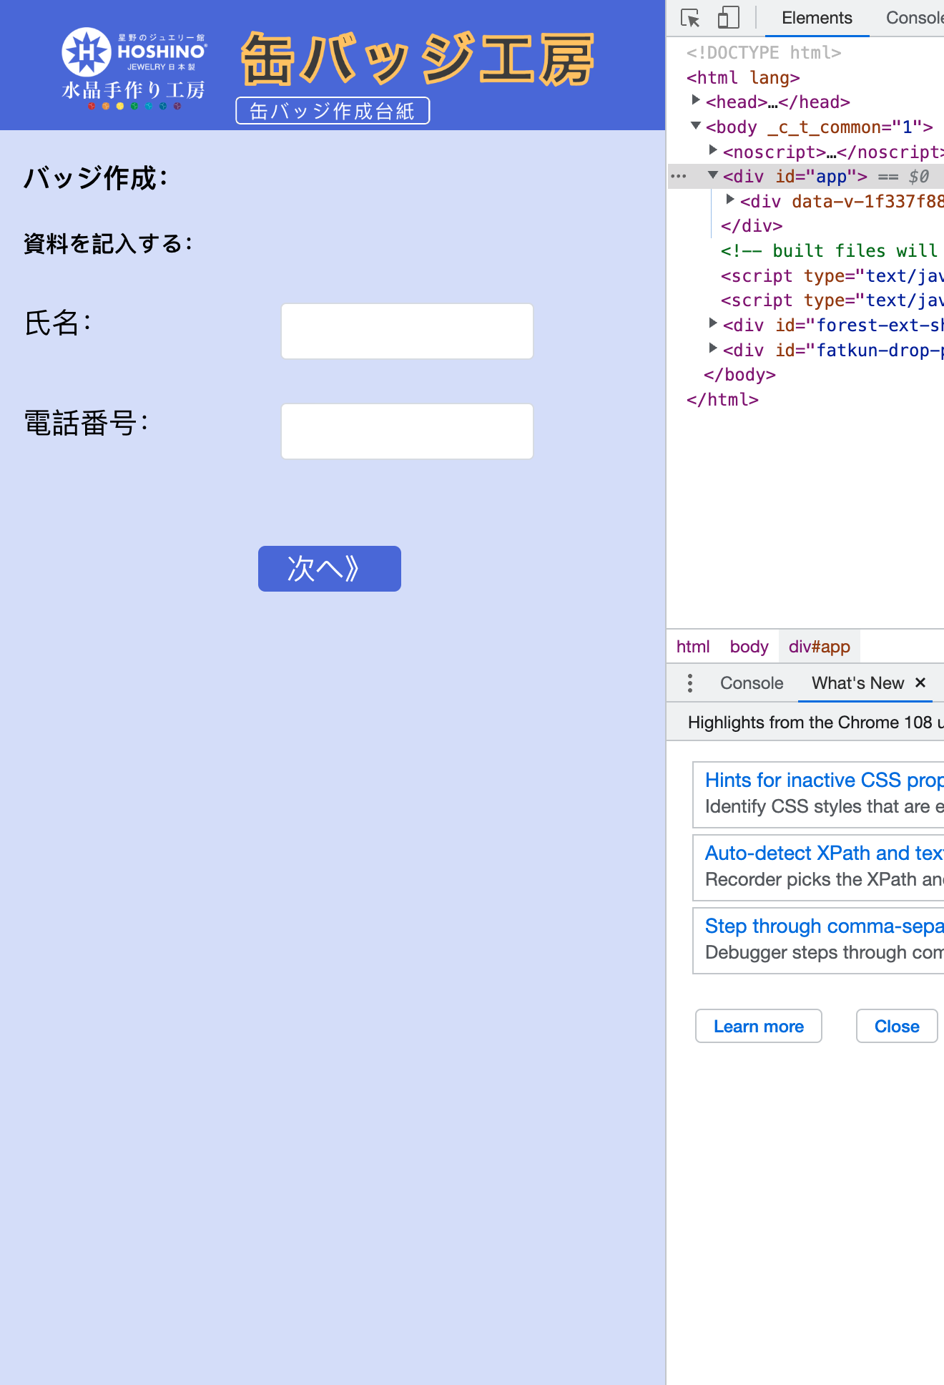944x1385 pixels.
Task: Open the Elements tab in DevTools
Action: coord(817,18)
